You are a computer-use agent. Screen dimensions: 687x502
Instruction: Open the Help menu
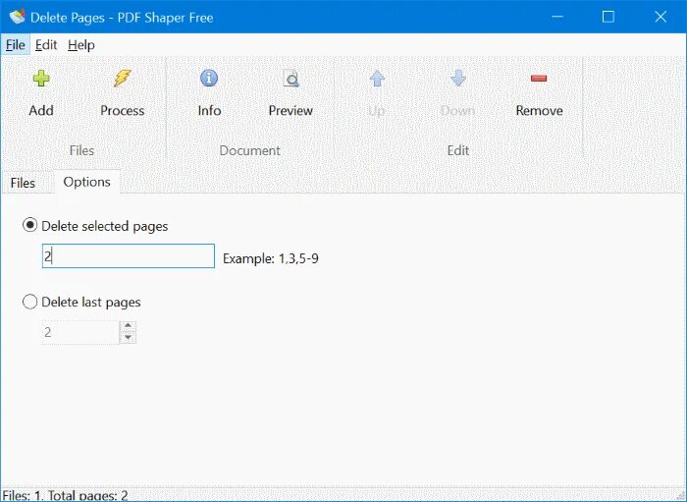(81, 45)
